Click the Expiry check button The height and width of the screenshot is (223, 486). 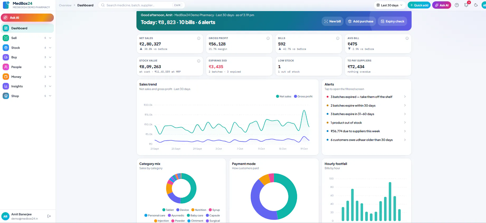392,21
